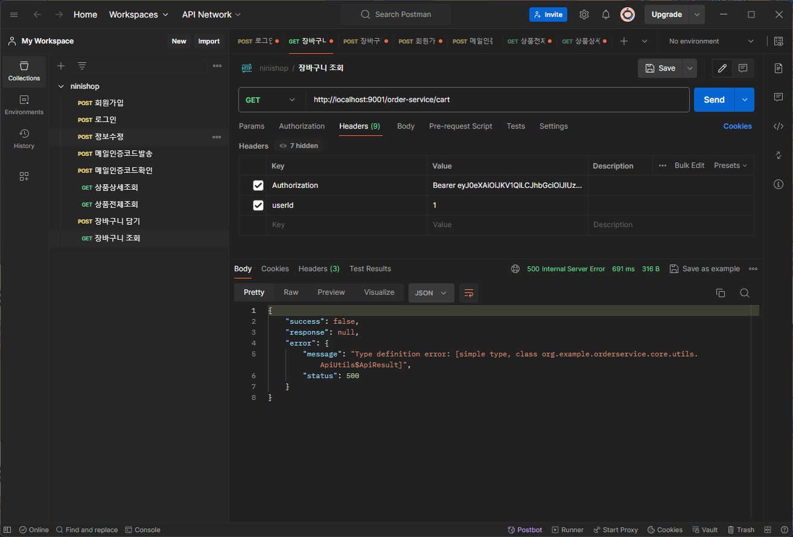Switch to the Pre-request Script tab
Screen dimensions: 793x537
(x=460, y=126)
